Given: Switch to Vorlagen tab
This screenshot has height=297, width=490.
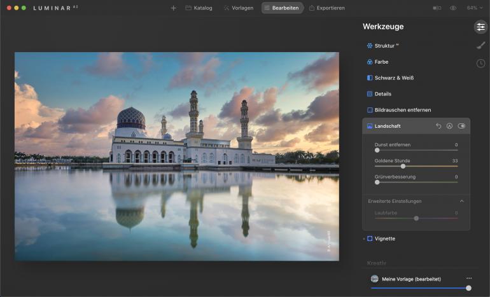Looking at the screenshot, I should pos(239,8).
